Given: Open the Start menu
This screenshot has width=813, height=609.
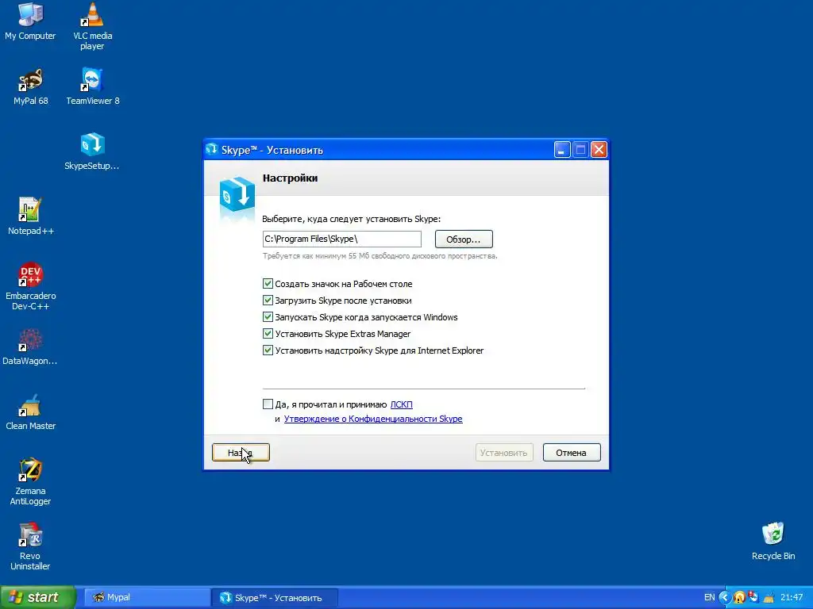Looking at the screenshot, I should pos(37,597).
